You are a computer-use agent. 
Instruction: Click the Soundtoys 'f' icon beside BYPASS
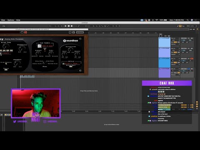tap(74, 32)
